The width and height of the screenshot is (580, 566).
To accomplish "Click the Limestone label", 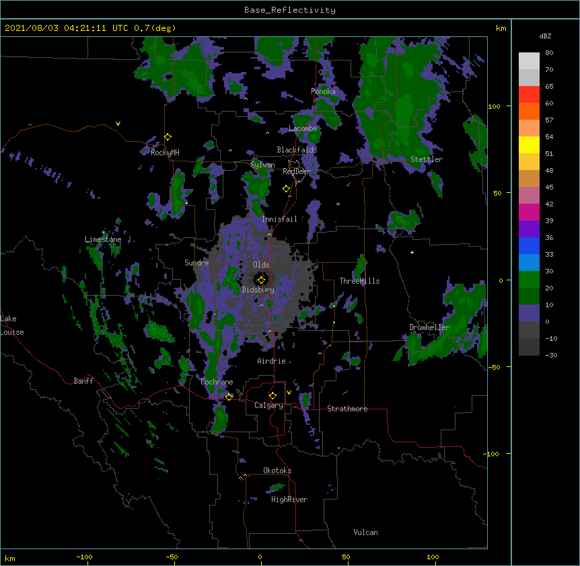I will coord(103,239).
